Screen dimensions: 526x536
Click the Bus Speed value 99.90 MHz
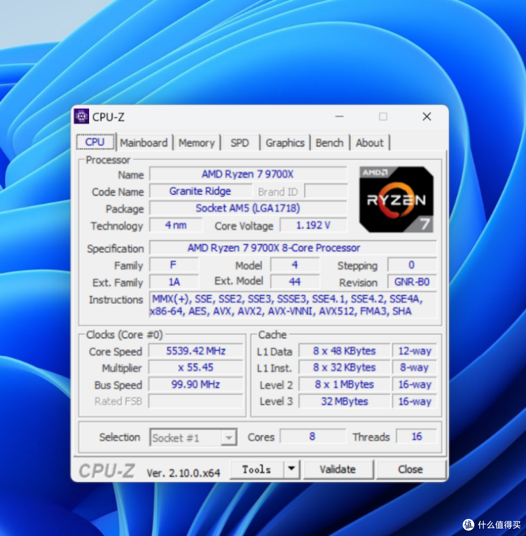pos(196,385)
